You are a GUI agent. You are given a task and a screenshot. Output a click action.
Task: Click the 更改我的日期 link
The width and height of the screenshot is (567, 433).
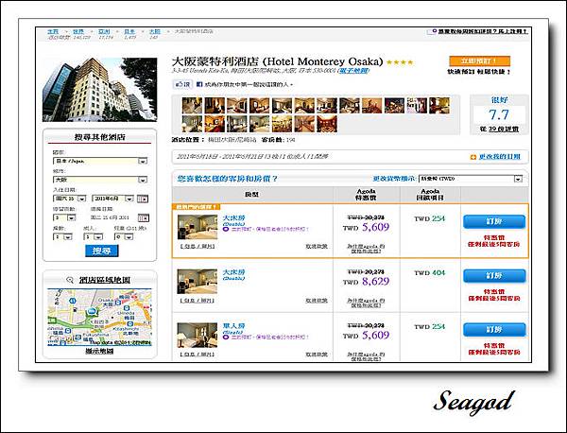coord(499,157)
